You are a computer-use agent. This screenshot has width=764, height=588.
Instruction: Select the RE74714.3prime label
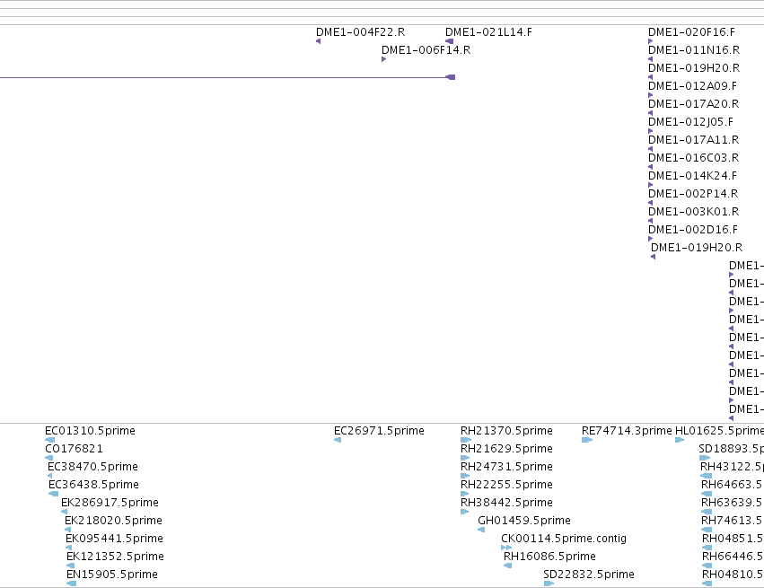[627, 431]
